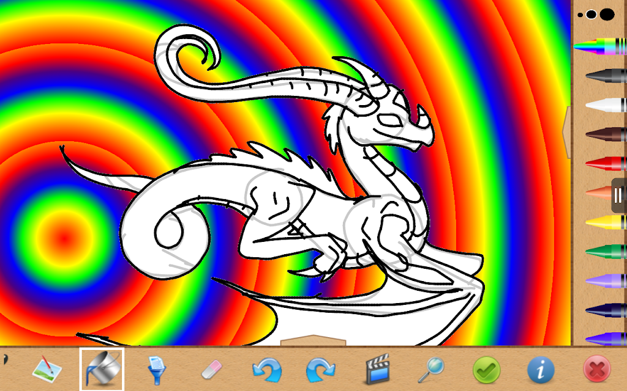Select the paint bucket fill tool
The height and width of the screenshot is (391, 627).
pyautogui.click(x=102, y=369)
